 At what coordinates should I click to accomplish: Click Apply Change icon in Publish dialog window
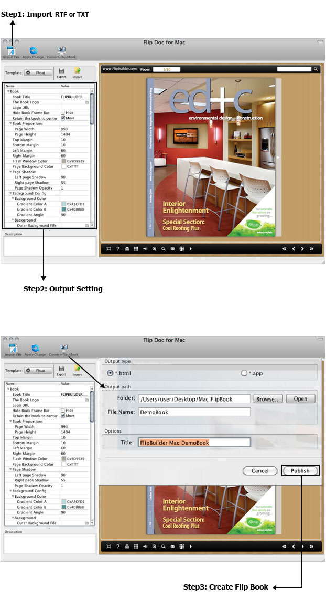tap(35, 348)
